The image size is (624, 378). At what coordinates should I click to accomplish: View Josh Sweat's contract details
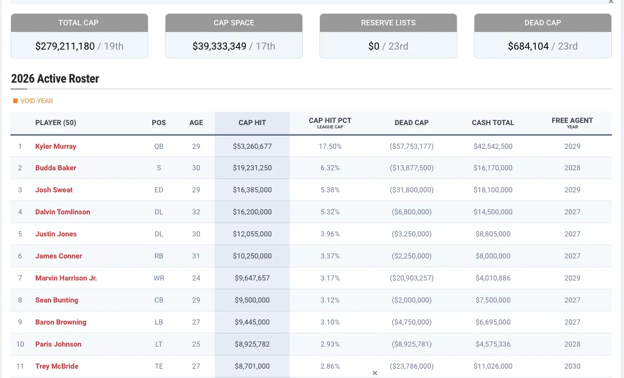(x=54, y=190)
